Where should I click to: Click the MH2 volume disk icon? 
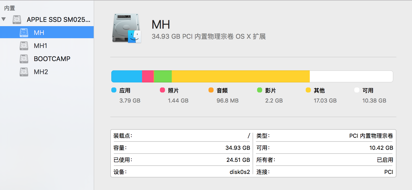click(24, 72)
